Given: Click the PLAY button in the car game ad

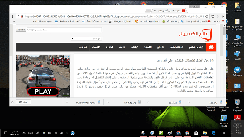Looking at the screenshot, I should (x=43, y=91).
